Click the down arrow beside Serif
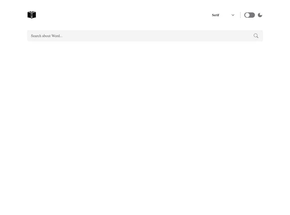290x215 pixels. click(233, 15)
